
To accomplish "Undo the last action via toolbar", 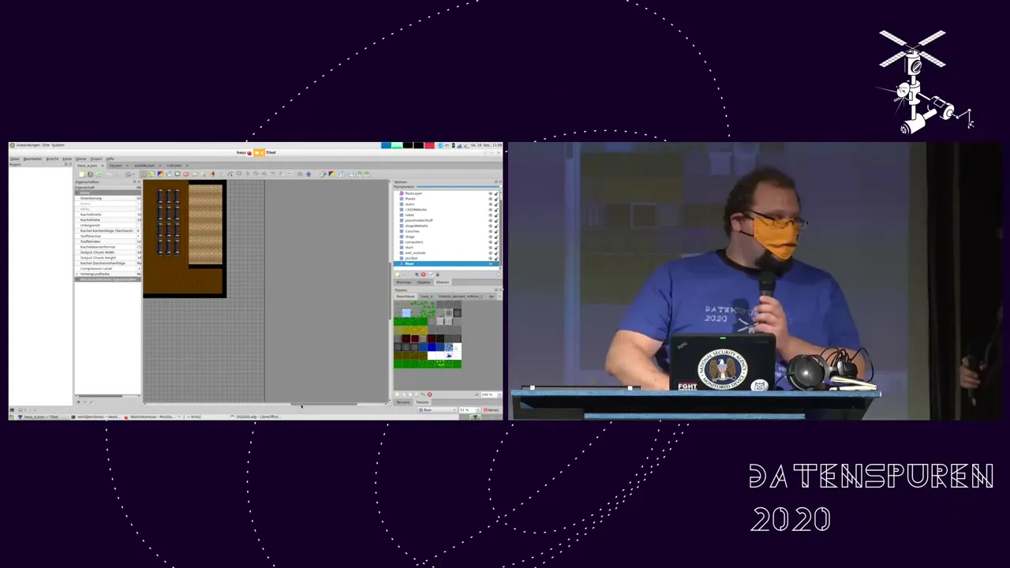I will [110, 174].
